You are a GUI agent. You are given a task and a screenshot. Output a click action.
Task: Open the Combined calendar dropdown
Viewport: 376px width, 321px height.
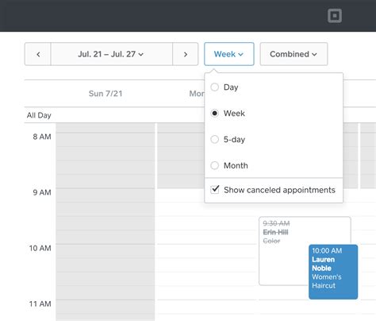[x=294, y=54]
